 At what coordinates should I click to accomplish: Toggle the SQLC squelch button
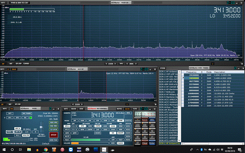pyautogui.click(x=67, y=140)
